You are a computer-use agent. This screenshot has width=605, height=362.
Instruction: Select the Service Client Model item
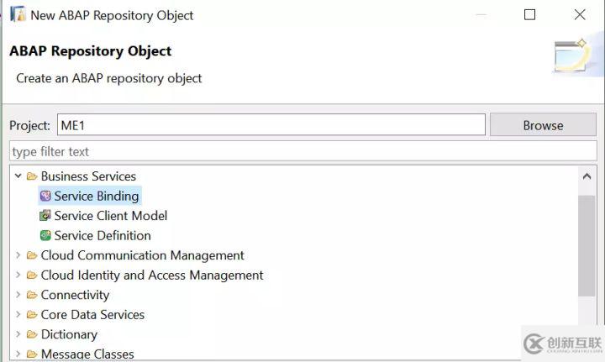point(110,216)
